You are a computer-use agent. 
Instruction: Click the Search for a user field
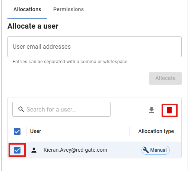[x=61, y=109]
